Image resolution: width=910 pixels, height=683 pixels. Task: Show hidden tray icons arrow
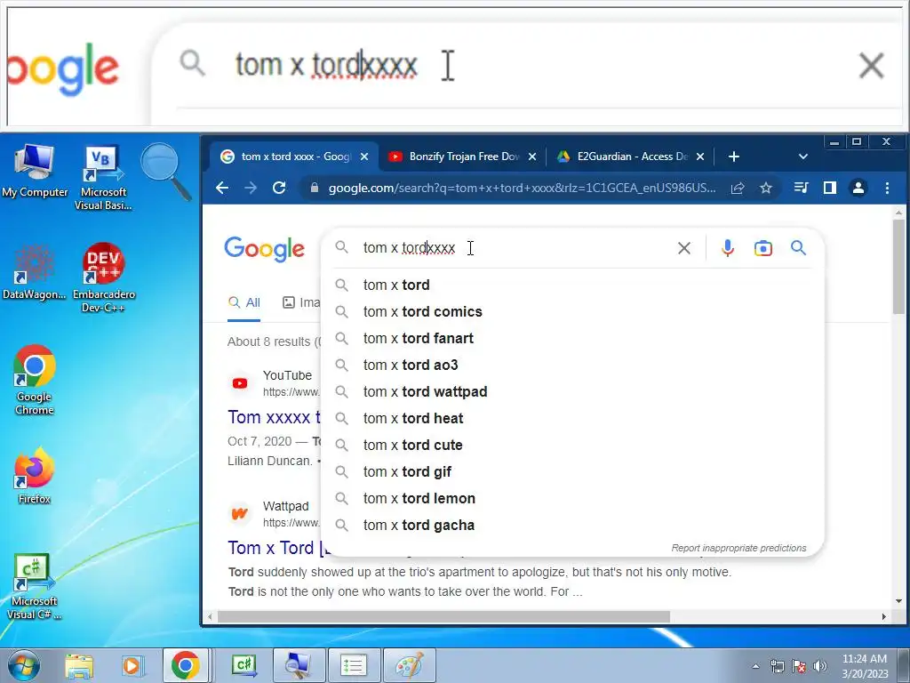click(755, 666)
